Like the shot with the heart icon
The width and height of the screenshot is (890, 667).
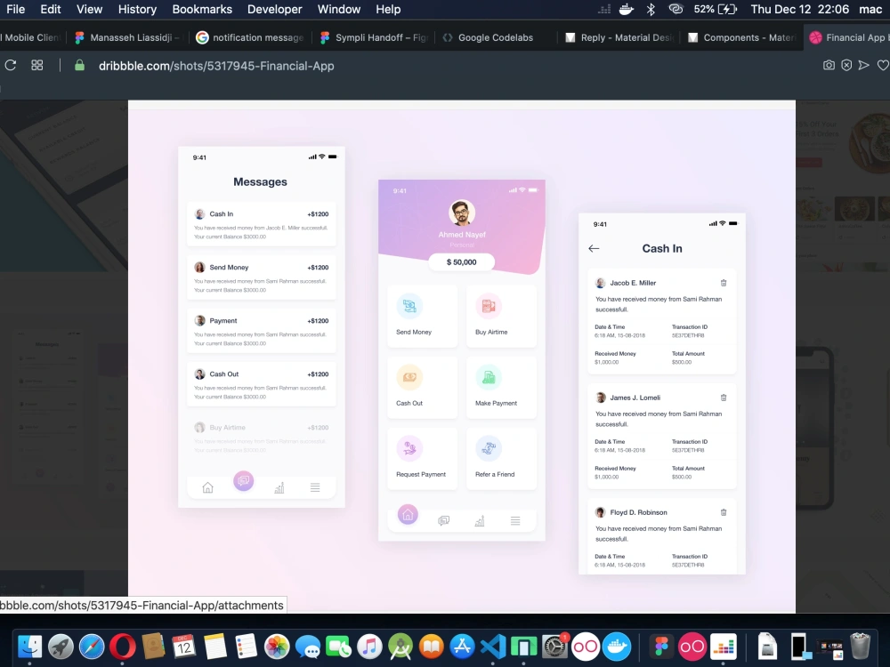click(883, 65)
